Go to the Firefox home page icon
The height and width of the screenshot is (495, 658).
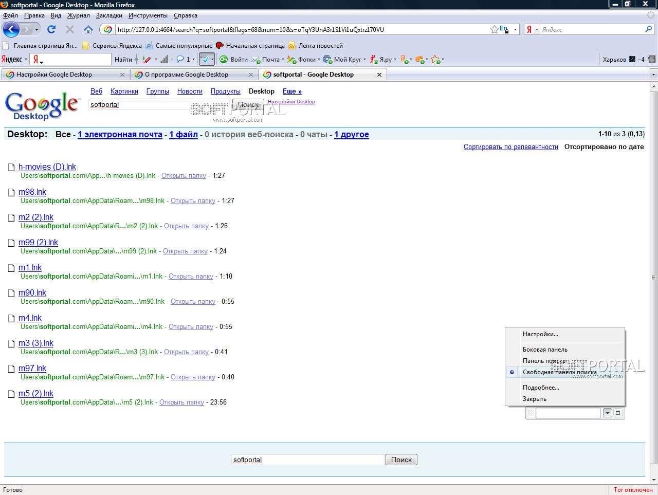tap(88, 29)
